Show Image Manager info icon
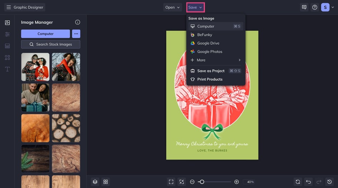Image resolution: width=338 pixels, height=188 pixels. click(78, 22)
